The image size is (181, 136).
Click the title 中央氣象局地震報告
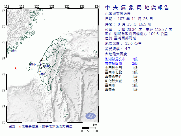[137, 8]
